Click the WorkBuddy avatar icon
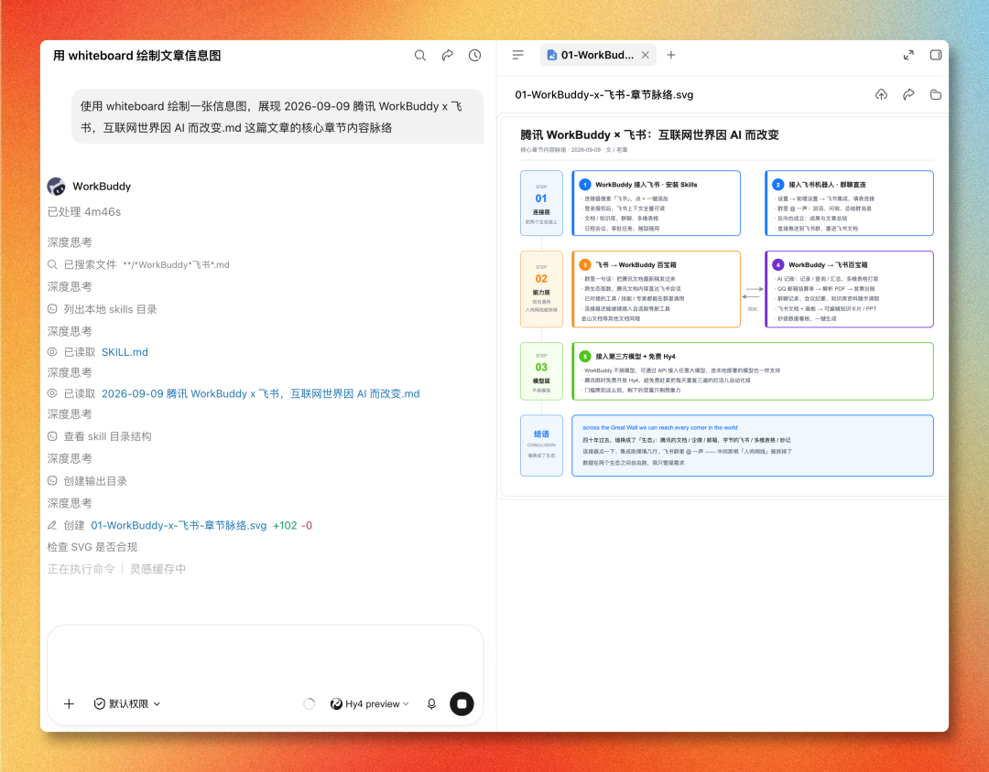 pyautogui.click(x=56, y=187)
